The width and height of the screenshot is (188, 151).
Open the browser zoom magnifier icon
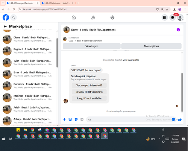(x=162, y=9)
